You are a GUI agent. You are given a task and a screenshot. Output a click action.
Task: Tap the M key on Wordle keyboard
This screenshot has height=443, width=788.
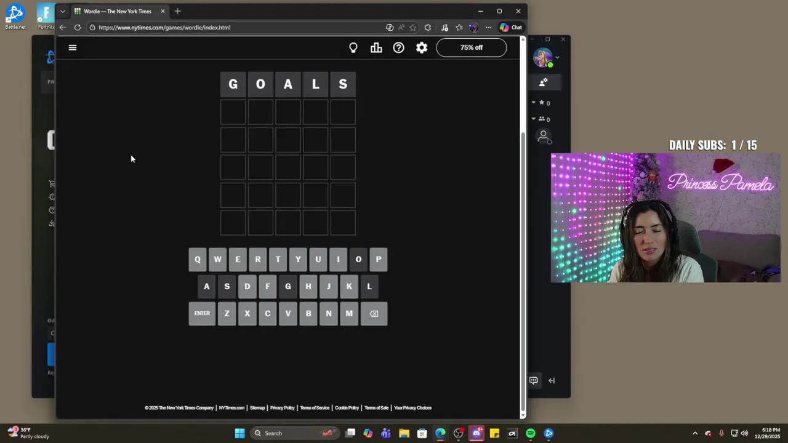click(349, 313)
